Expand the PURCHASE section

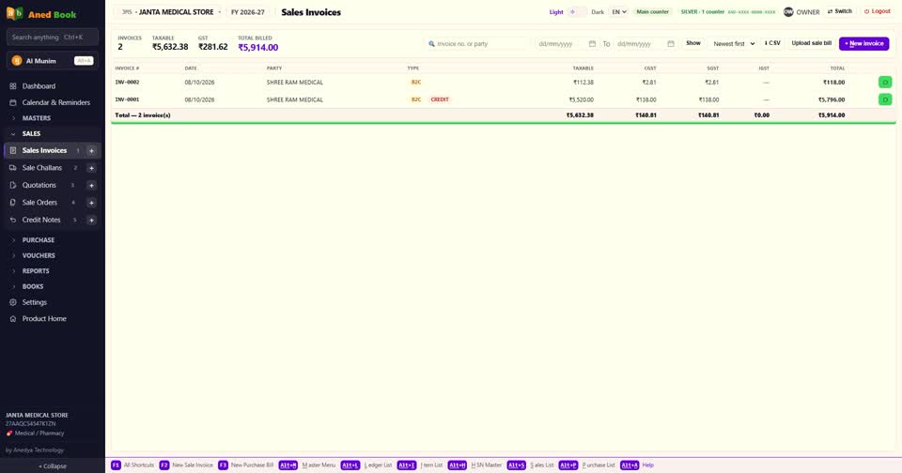click(38, 239)
